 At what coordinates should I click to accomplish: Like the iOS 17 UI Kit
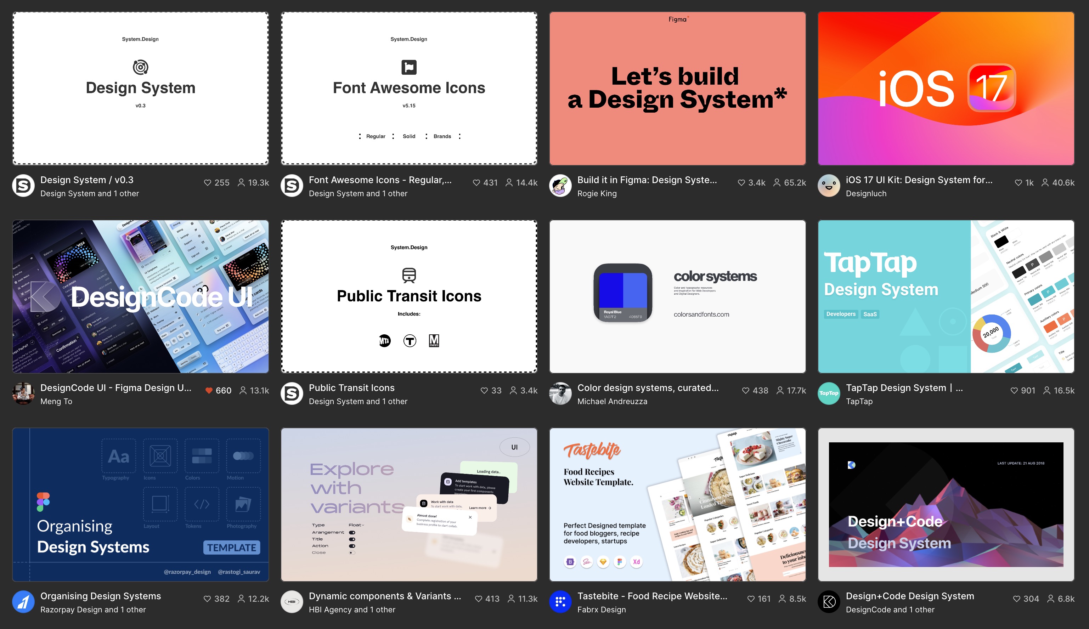click(1018, 183)
